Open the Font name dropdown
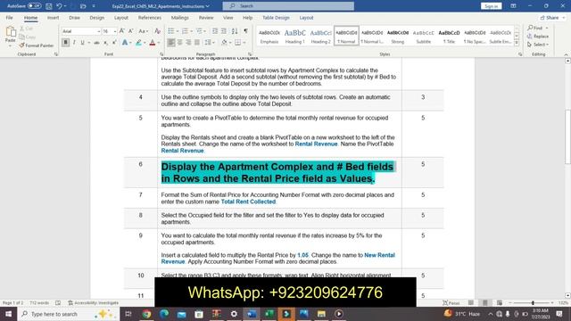The width and height of the screenshot is (571, 321). (98, 32)
